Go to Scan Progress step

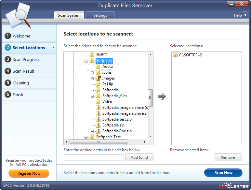point(29,59)
